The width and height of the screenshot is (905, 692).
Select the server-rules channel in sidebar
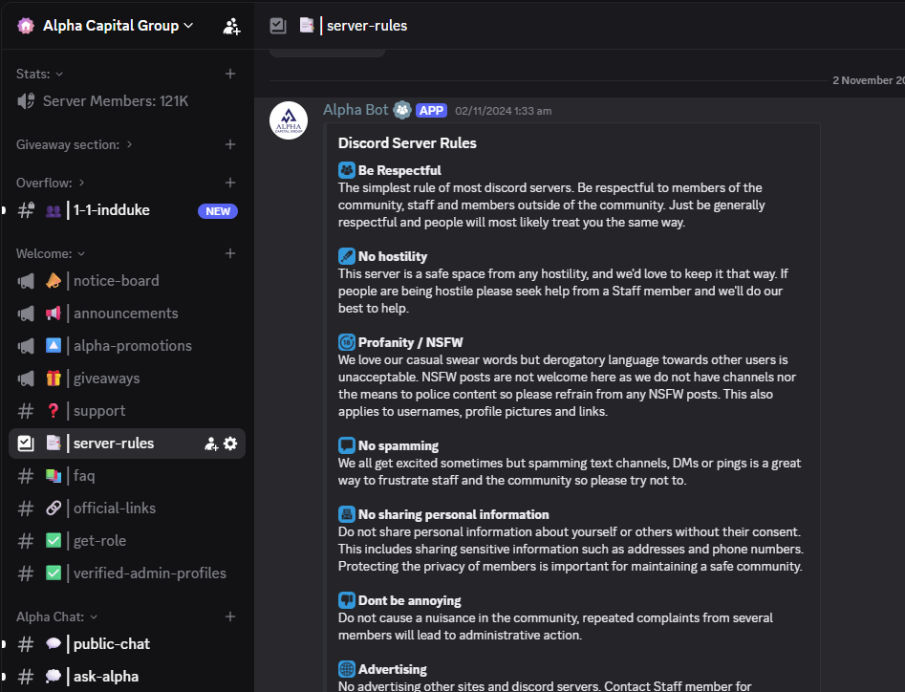tap(127, 443)
